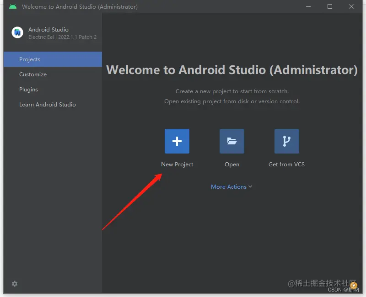Click the Open label
The height and width of the screenshot is (297, 366).
232,164
